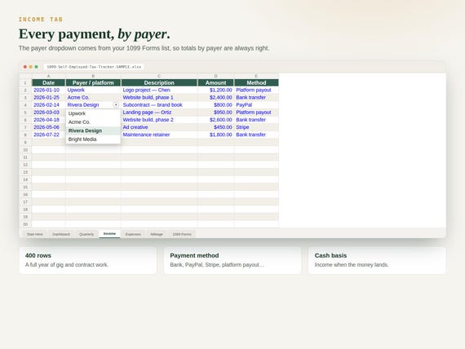Click the Upwork payer cell in row 2
This screenshot has width=465, height=349.
[x=93, y=90]
